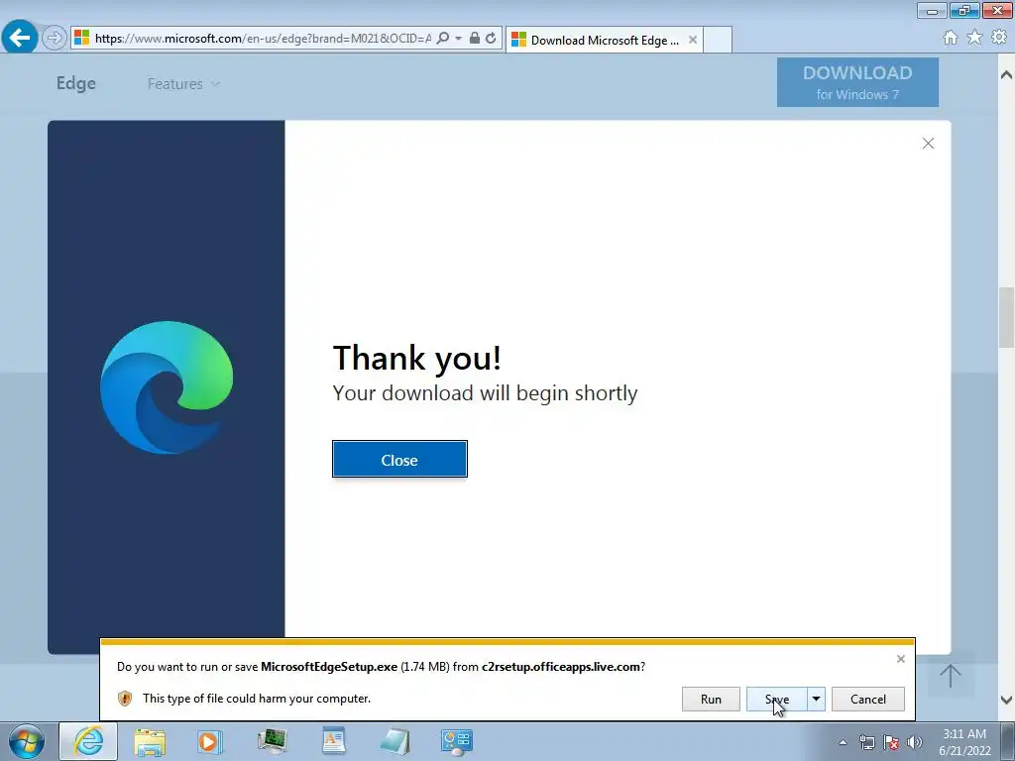Click the scrollbar up arrow

coord(1006,75)
